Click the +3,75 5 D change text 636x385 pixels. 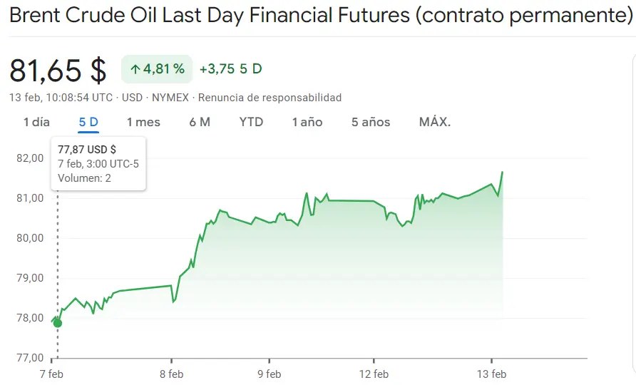230,69
